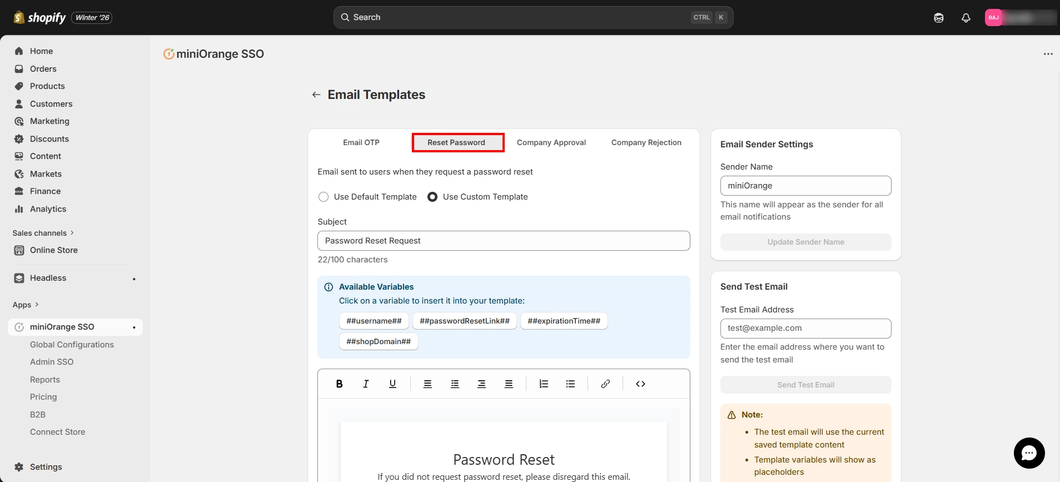The image size is (1060, 482).
Task: Insert a numbered list
Action: [544, 384]
